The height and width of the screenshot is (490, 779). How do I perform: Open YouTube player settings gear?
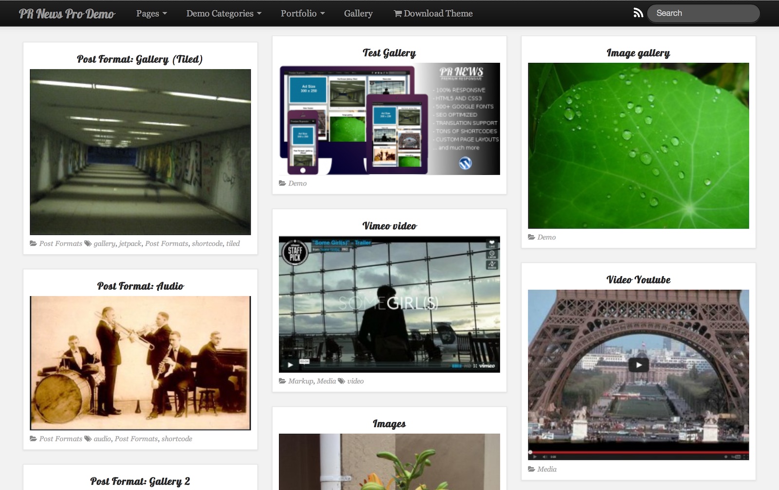pyautogui.click(x=726, y=457)
